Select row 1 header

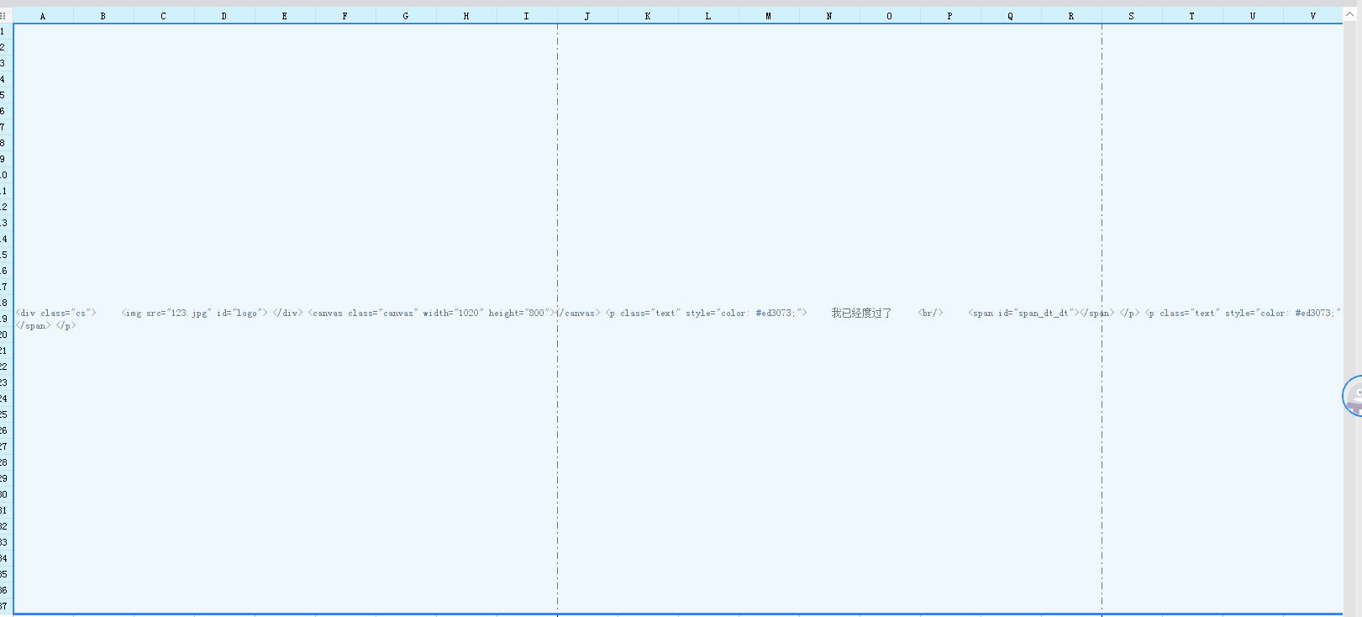pos(6,31)
